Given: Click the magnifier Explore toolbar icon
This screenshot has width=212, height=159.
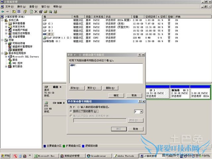Looking at the screenshot, I should tap(50, 12).
